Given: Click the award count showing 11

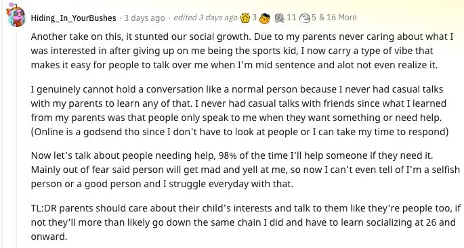Looking at the screenshot, I should pos(291,18).
